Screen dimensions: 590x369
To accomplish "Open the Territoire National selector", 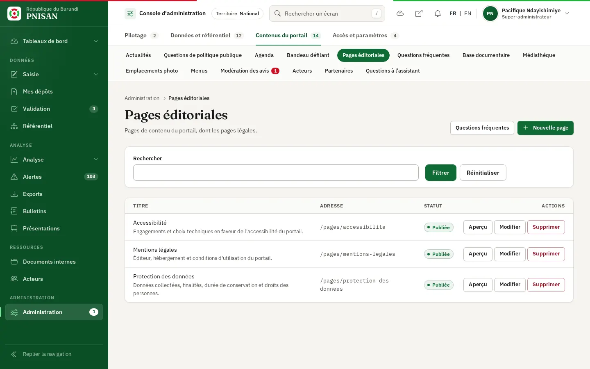I will (x=237, y=14).
